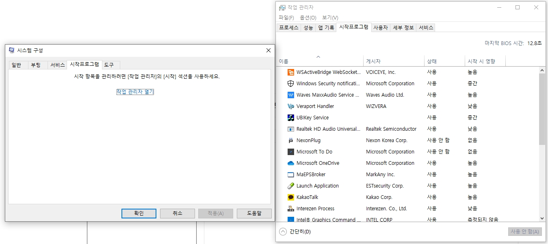Click MaEPSBroker icon
This screenshot has width=548, height=244.
tap(290, 175)
